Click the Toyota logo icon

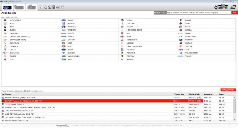point(181,46)
